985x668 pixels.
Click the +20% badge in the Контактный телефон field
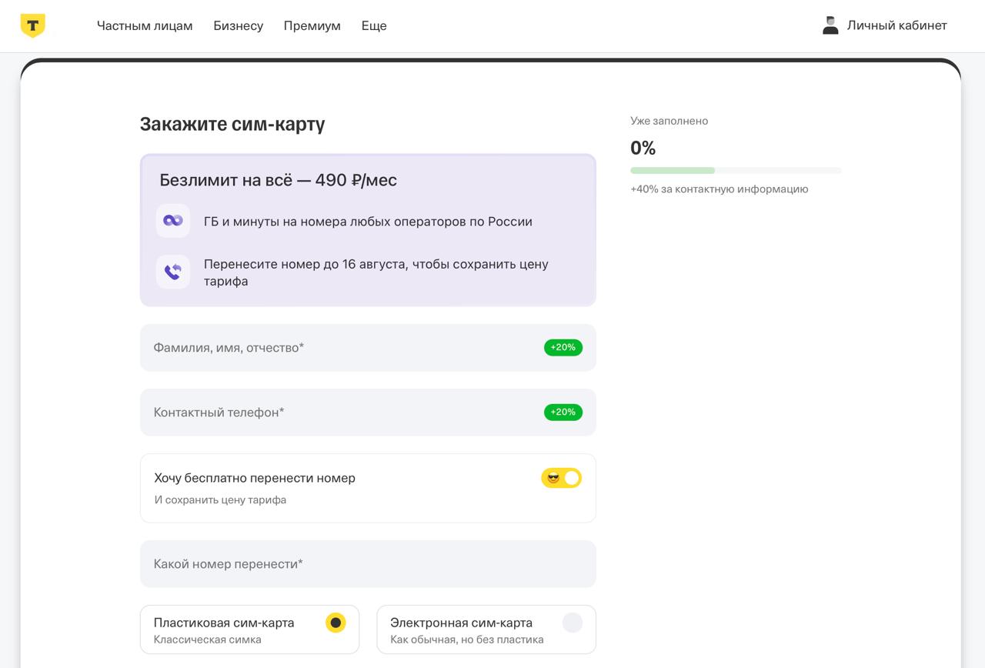coord(563,412)
